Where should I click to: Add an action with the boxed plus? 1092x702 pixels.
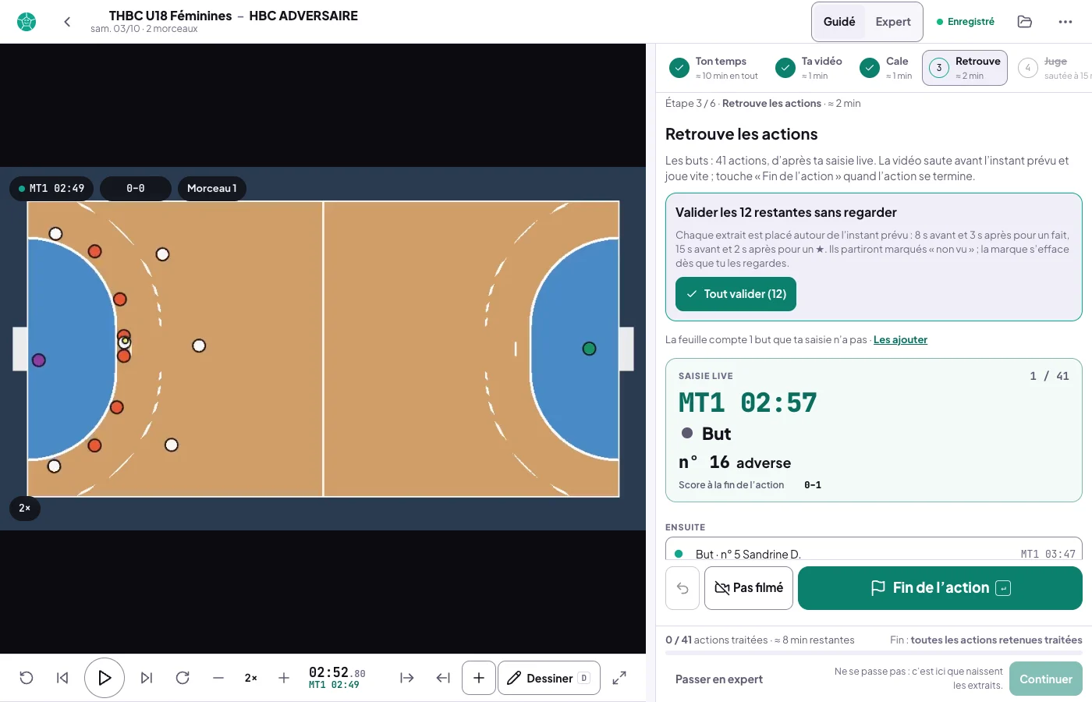(479, 678)
